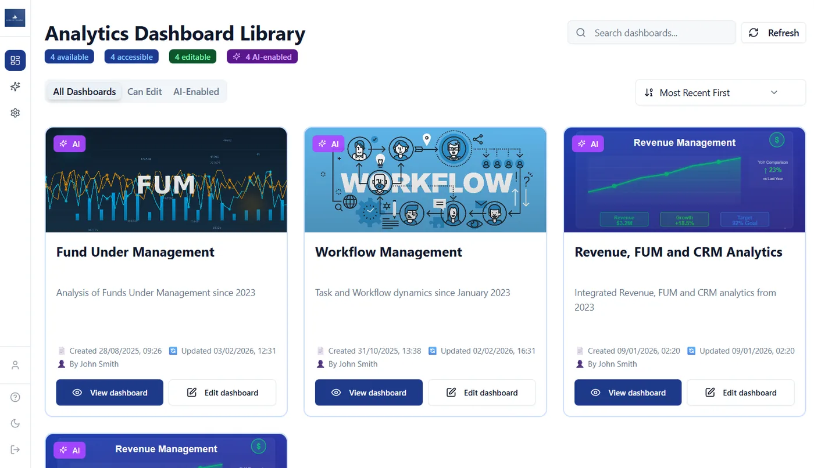The width and height of the screenshot is (814, 468).
Task: Click the sort order arrows icon
Action: (x=649, y=93)
